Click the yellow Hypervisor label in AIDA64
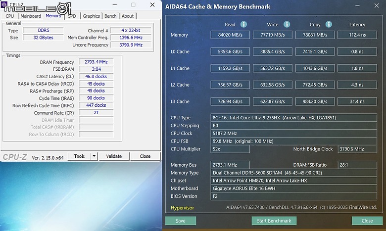 pyautogui.click(x=183, y=208)
